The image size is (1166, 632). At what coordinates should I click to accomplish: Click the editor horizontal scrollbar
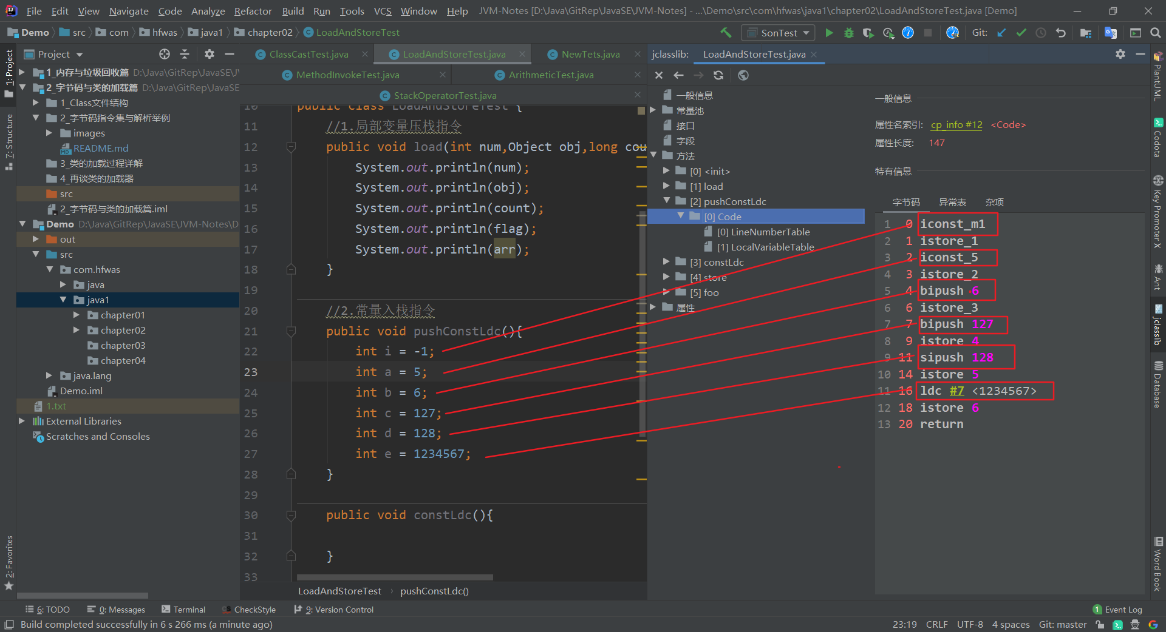395,577
